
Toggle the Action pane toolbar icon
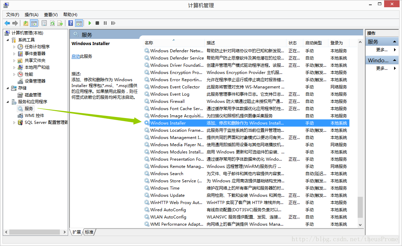[x=79, y=23]
